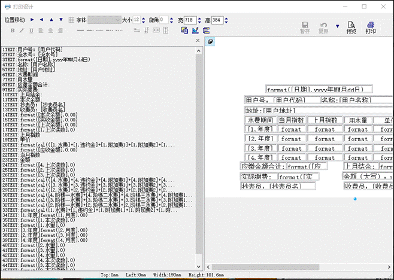Select the solid line style
The height and width of the screenshot is (280, 394).
pyautogui.click(x=80, y=31)
